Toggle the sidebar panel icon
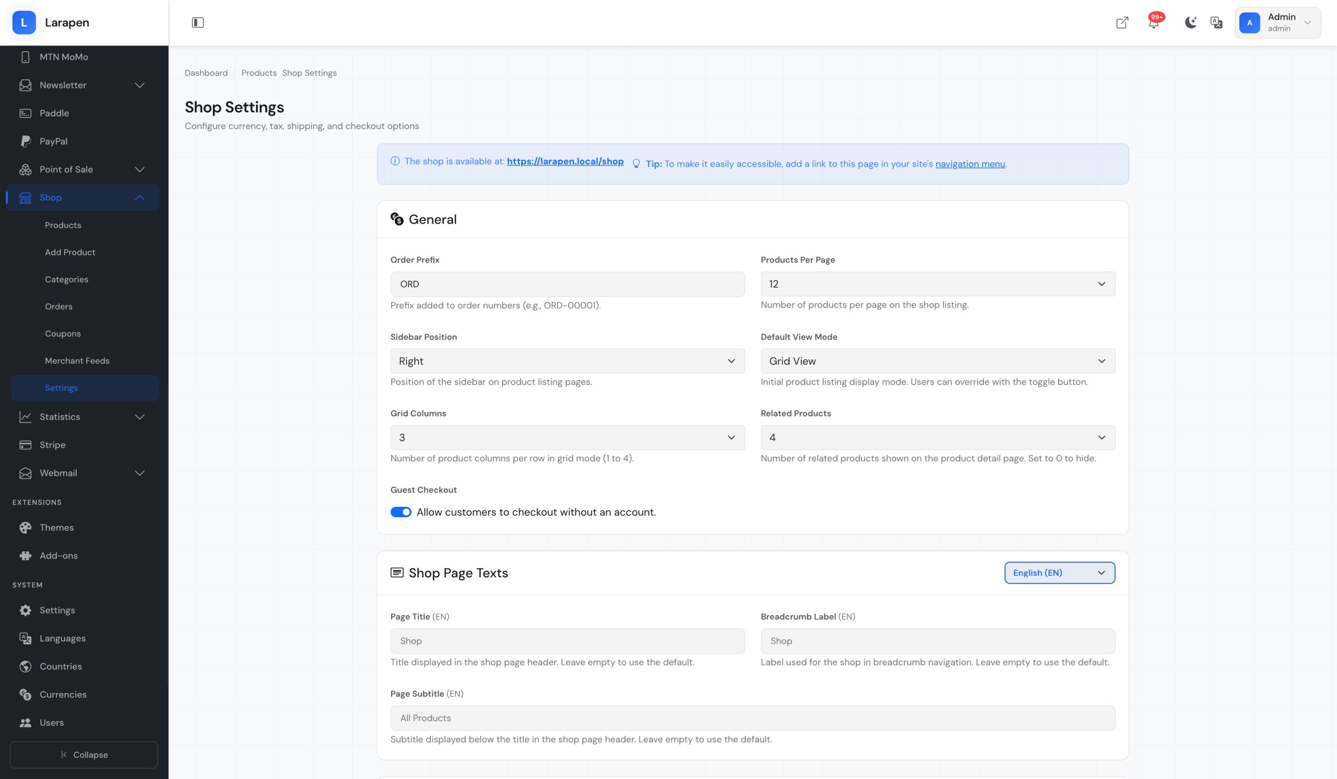The width and height of the screenshot is (1337, 779). (197, 22)
